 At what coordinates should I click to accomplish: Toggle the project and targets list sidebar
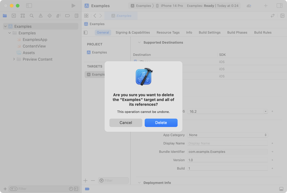[x=86, y=32]
